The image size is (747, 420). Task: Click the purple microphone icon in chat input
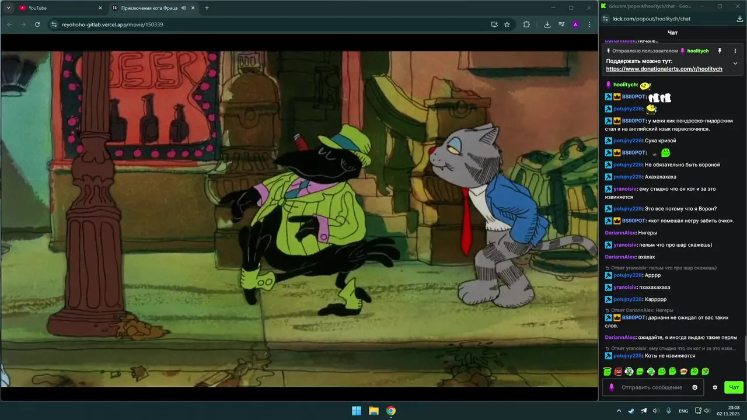(612, 387)
